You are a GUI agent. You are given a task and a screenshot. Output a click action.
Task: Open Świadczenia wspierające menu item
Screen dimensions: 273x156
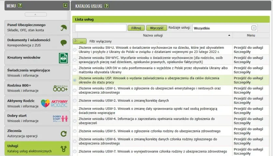[37, 73]
